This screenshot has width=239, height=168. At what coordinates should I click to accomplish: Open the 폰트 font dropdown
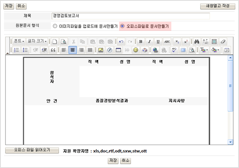click(19, 42)
